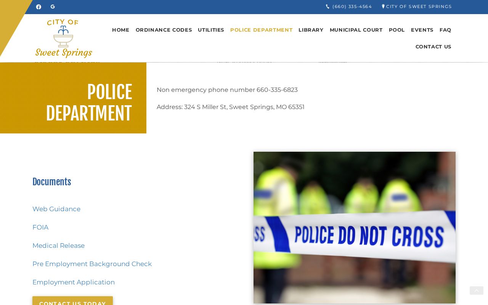Open Pre Employment Background Check link

pos(92,264)
